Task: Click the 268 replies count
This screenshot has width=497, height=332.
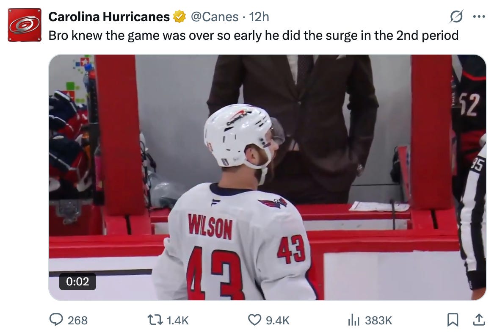Action: click(x=68, y=321)
